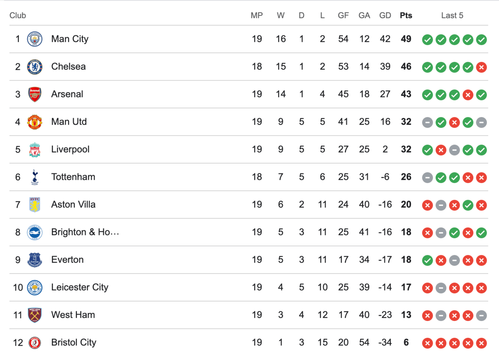Select the Brighton & Ho… club name
Screen dimensions: 499x358
pos(85,232)
